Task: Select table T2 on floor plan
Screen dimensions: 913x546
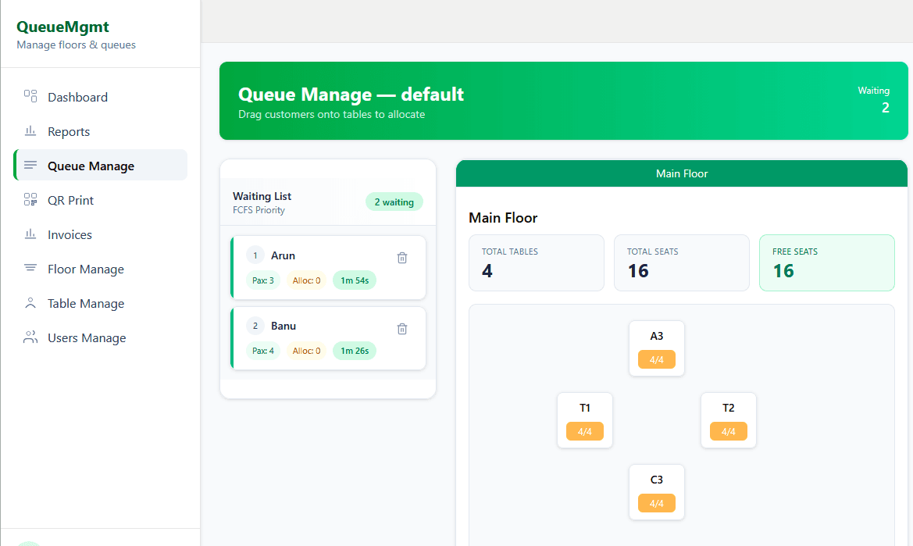Action: coord(728,420)
